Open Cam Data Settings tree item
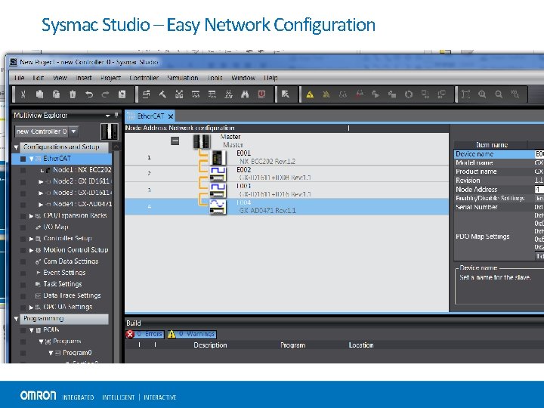Screen dimensions: 544x408 point(70,261)
